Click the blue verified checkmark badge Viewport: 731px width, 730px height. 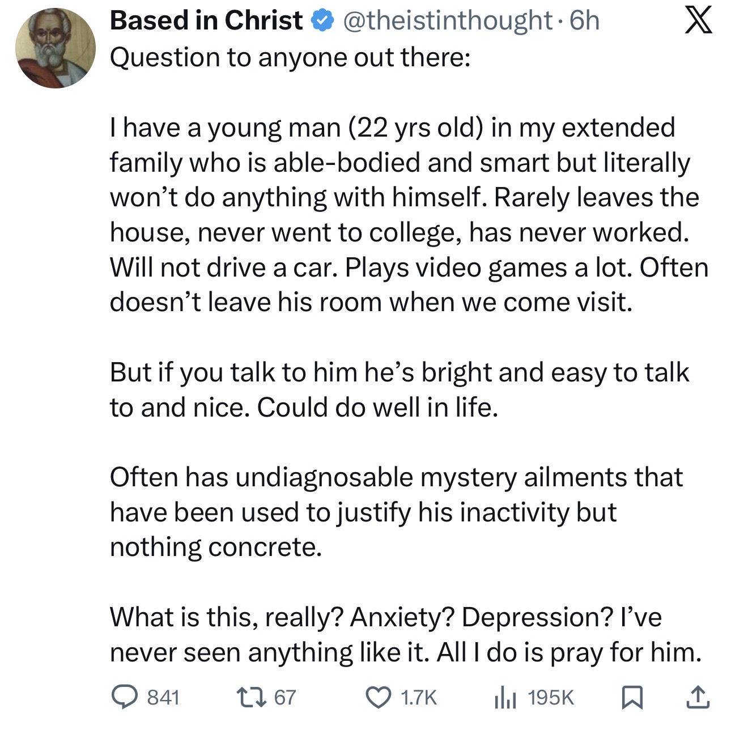[x=322, y=21]
